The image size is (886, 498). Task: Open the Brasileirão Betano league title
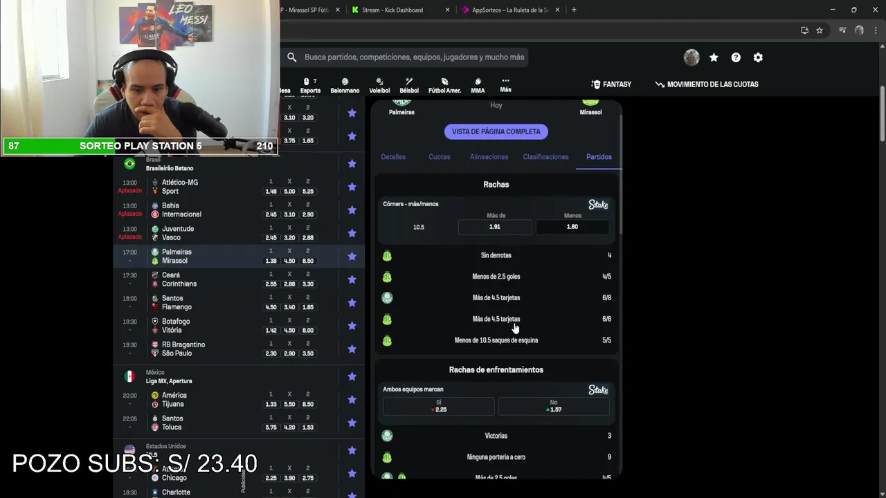point(170,168)
